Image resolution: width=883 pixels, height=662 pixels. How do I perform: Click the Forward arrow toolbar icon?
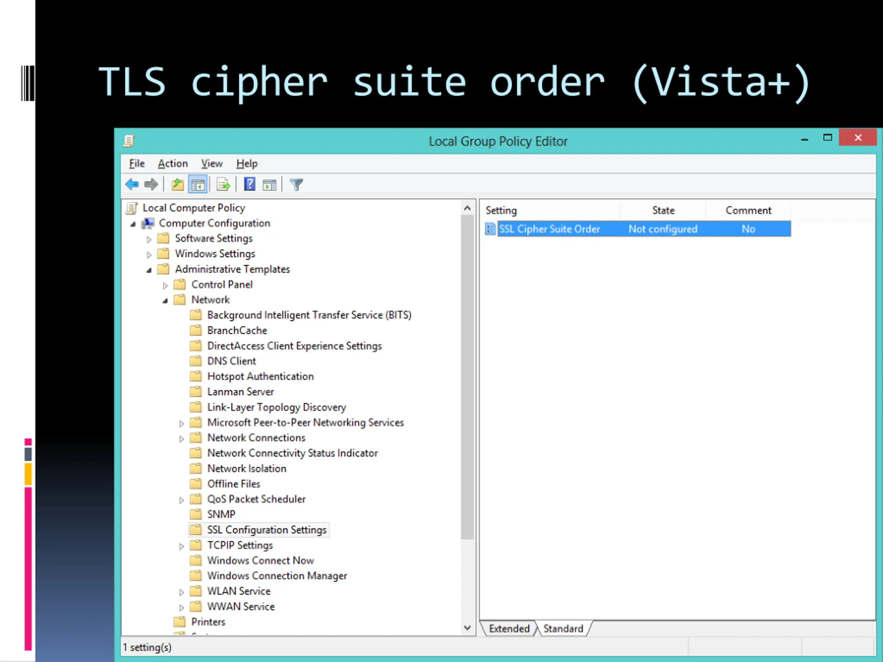151,185
